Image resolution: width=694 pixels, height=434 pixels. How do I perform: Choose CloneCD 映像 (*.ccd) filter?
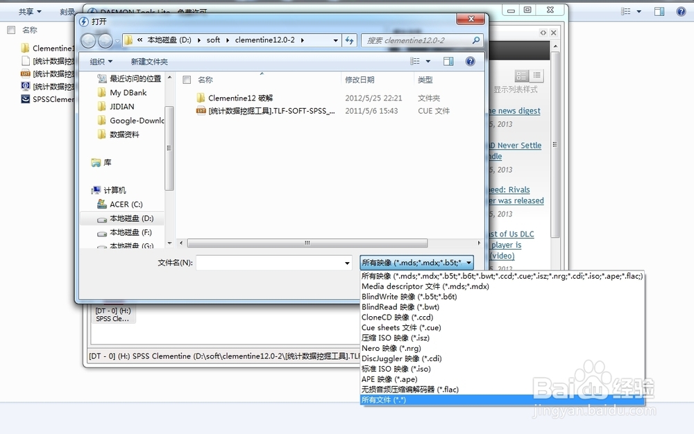tap(502, 318)
